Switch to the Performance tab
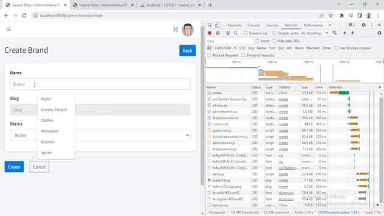The width and height of the screenshot is (384, 216). point(313,25)
